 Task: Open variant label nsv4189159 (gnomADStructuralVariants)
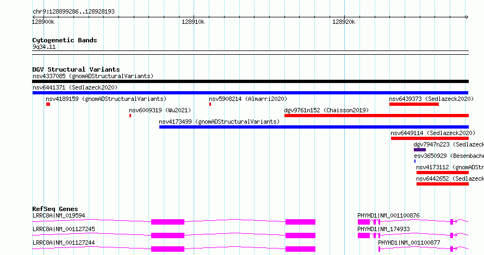(106, 99)
